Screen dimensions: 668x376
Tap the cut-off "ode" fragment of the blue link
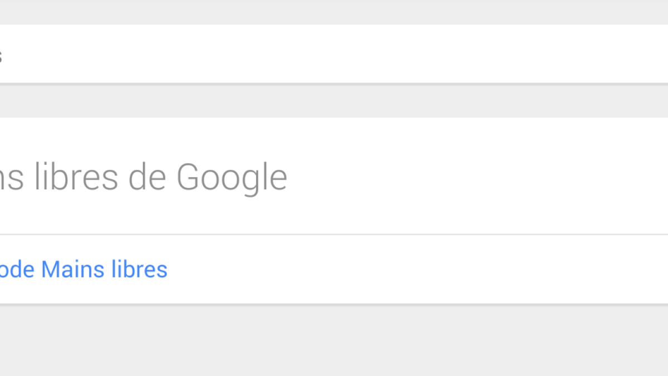click(18, 270)
